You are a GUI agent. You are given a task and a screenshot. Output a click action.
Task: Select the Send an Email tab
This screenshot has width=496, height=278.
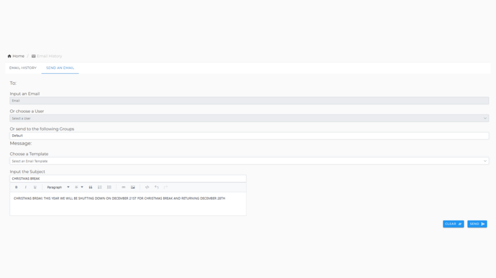[x=60, y=68]
